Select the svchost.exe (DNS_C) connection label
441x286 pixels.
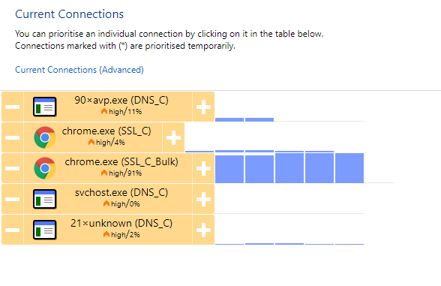coord(121,192)
